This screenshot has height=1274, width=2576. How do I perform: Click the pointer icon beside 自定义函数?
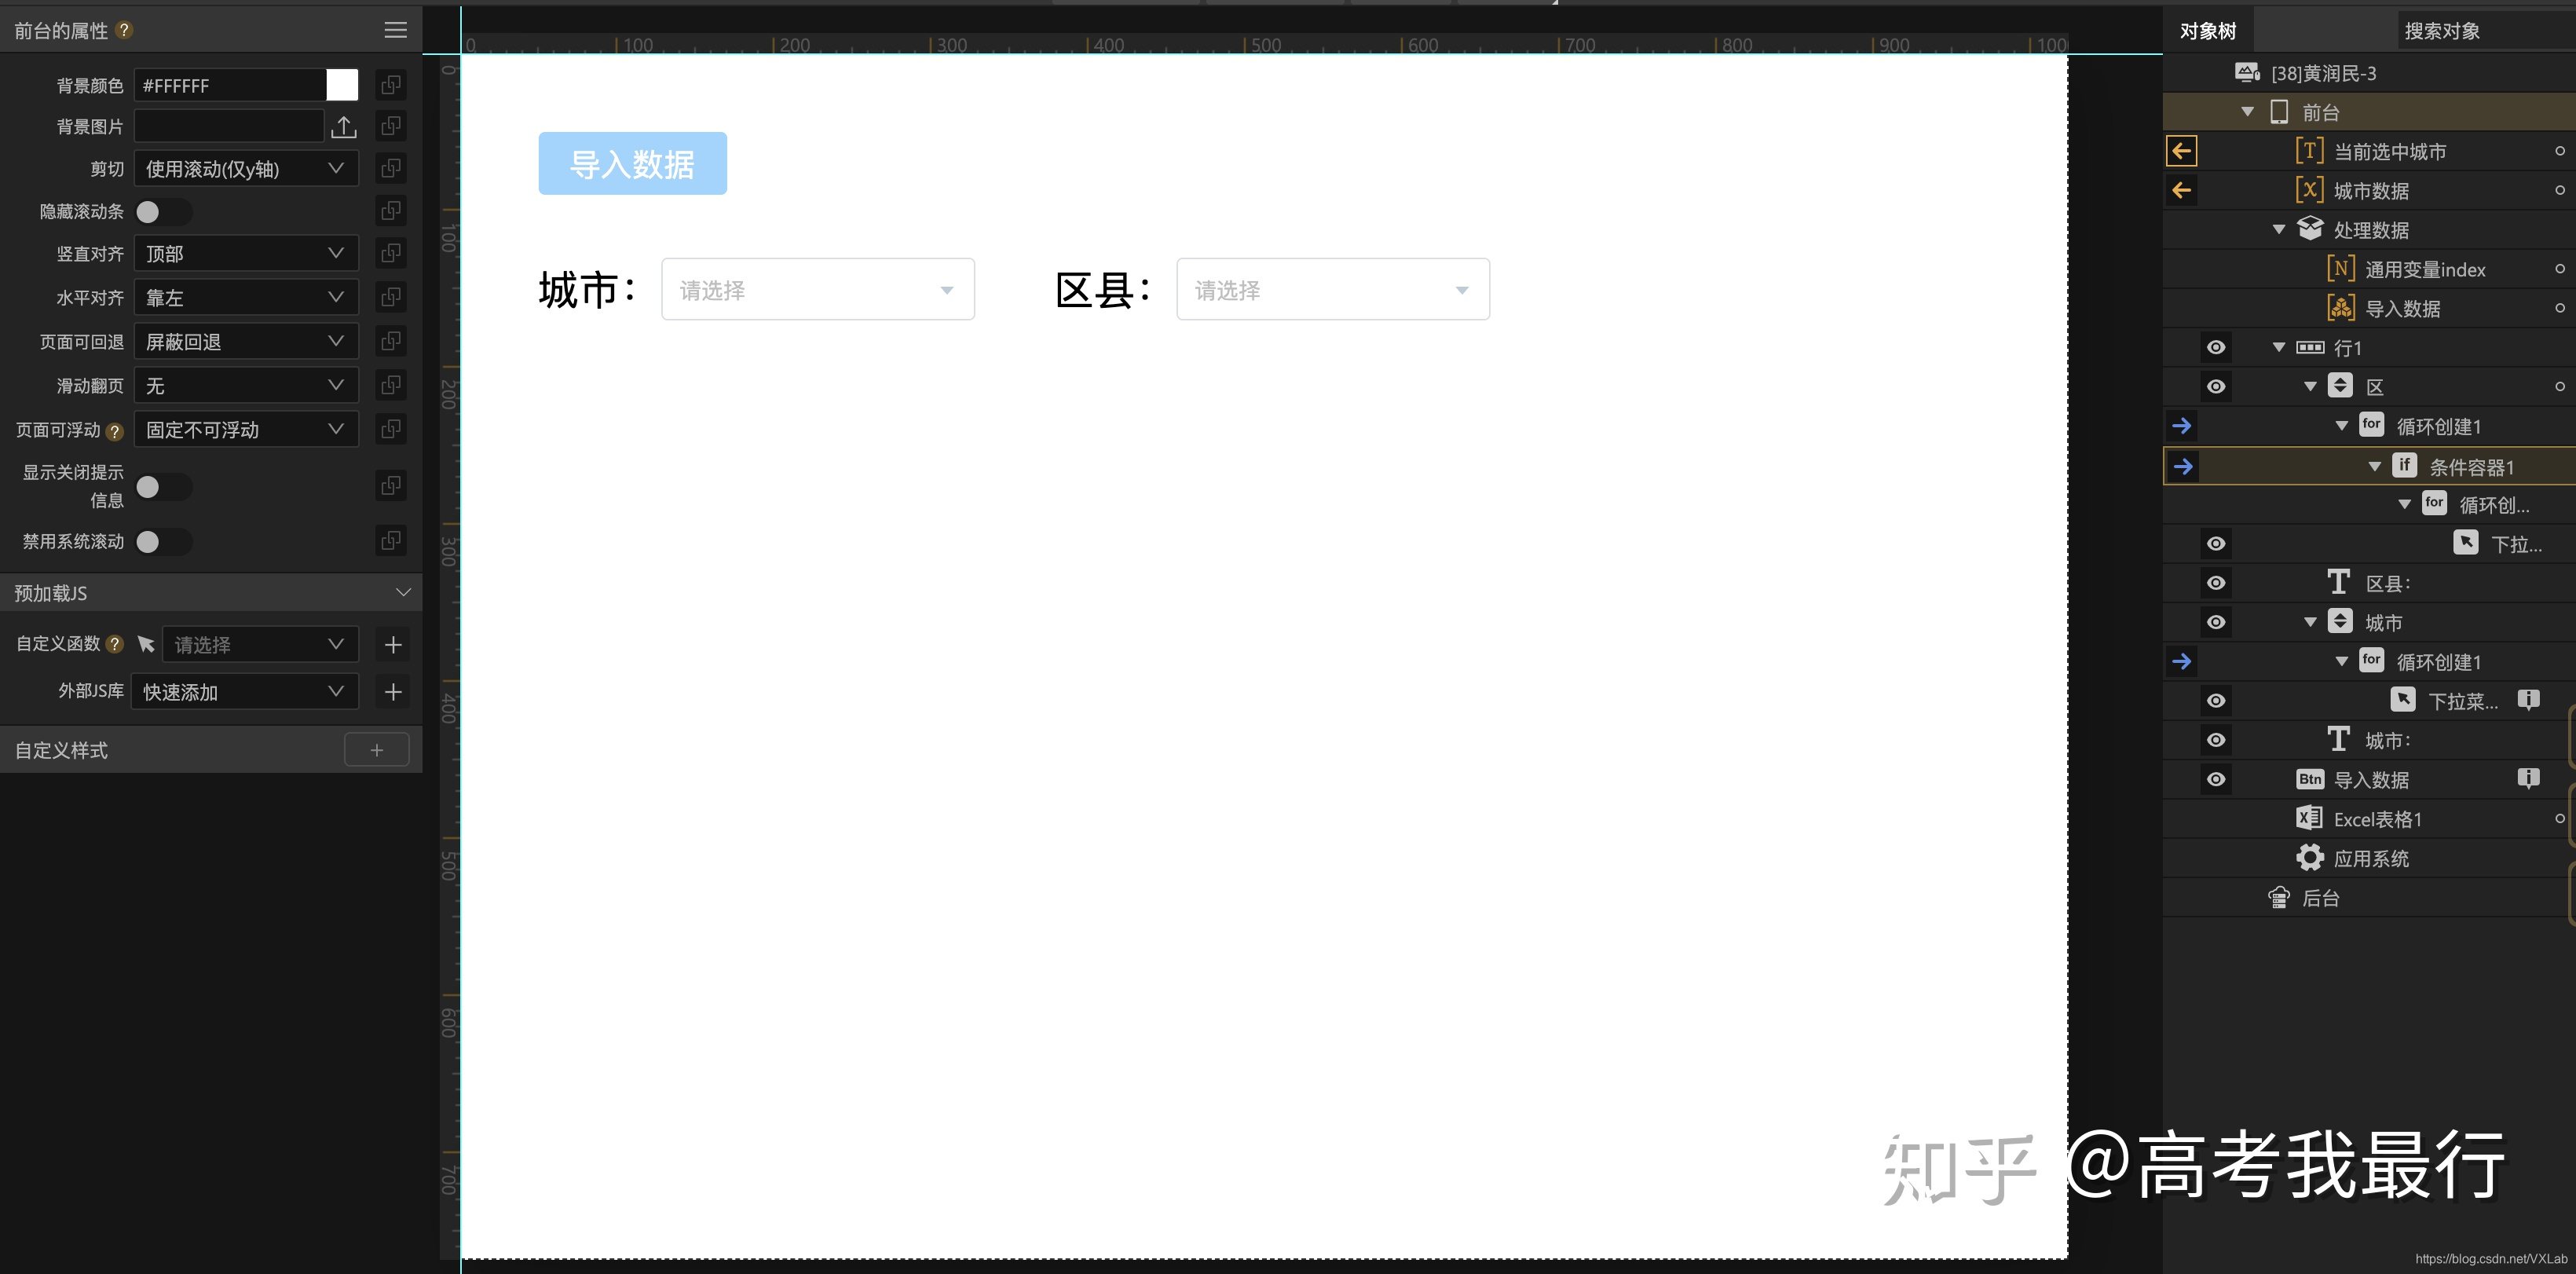click(x=146, y=644)
